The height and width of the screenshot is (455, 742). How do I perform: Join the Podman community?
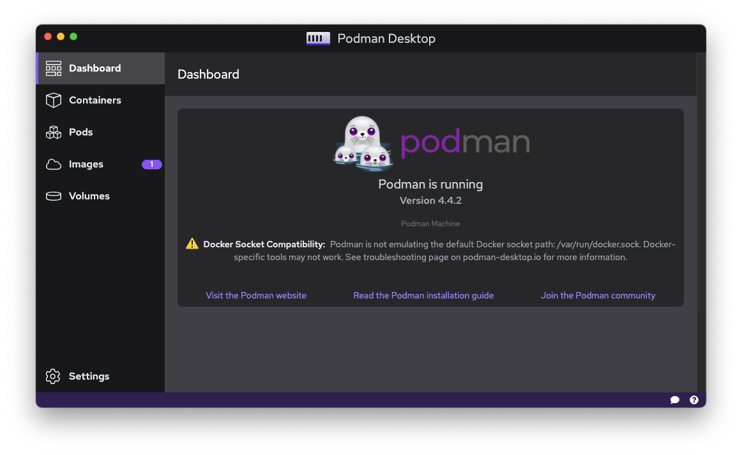click(x=598, y=295)
